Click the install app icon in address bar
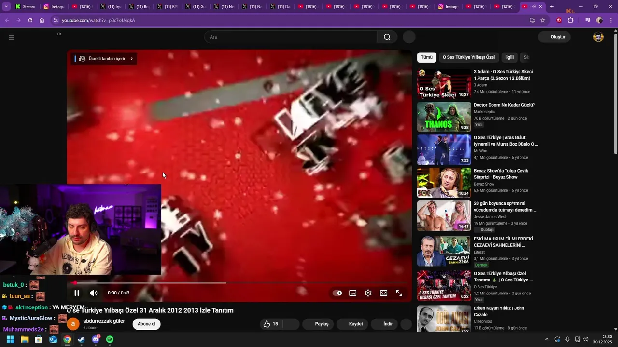618x347 pixels. click(x=532, y=20)
